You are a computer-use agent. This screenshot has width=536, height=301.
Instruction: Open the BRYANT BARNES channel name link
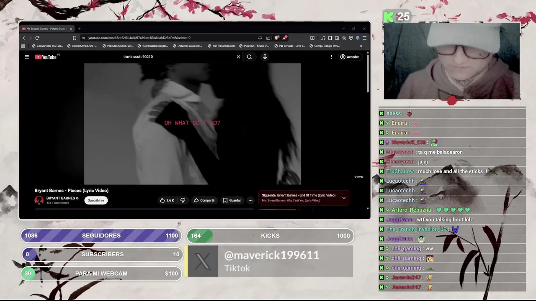point(61,198)
